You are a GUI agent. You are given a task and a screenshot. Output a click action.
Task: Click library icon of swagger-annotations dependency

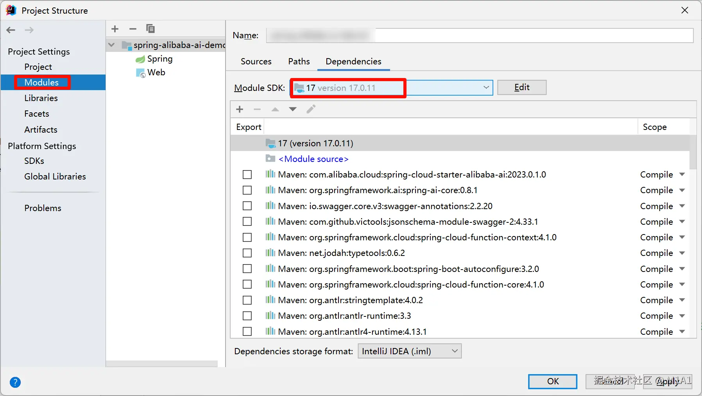(270, 206)
